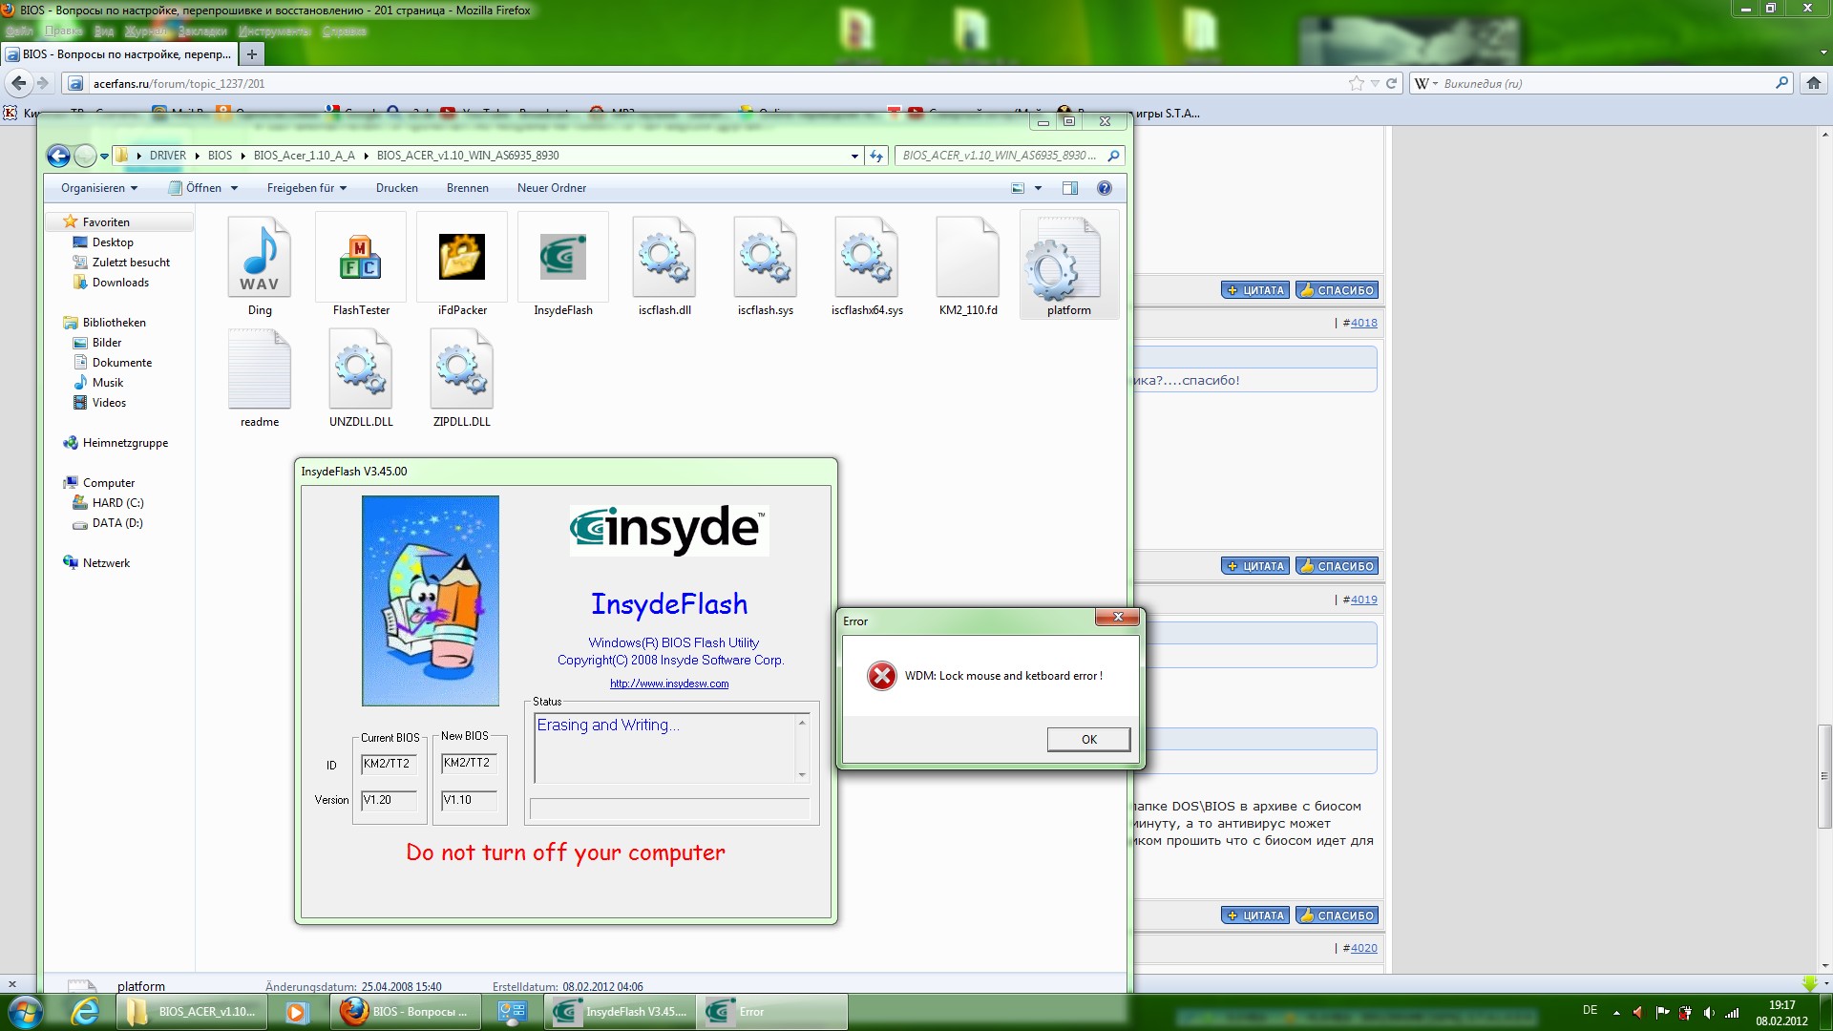1833x1031 pixels.
Task: Select DATA (D:) drive in sidebar
Action: click(x=117, y=523)
